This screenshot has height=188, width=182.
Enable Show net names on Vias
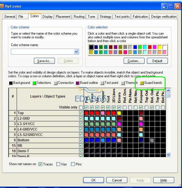(x=58, y=164)
